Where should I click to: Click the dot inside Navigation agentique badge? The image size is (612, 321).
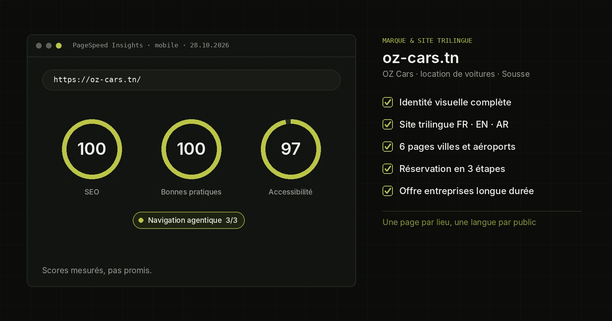(141, 220)
